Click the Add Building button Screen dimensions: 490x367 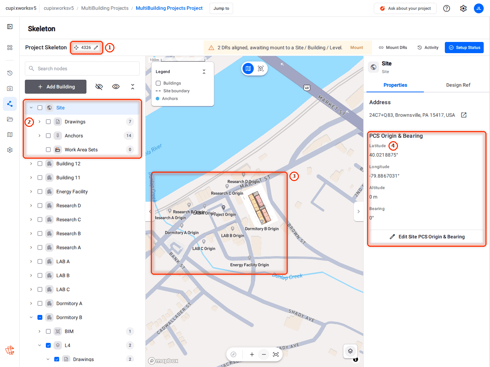pyautogui.click(x=56, y=87)
